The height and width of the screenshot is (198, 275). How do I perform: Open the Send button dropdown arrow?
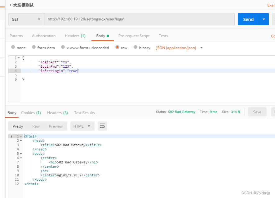tap(264, 19)
